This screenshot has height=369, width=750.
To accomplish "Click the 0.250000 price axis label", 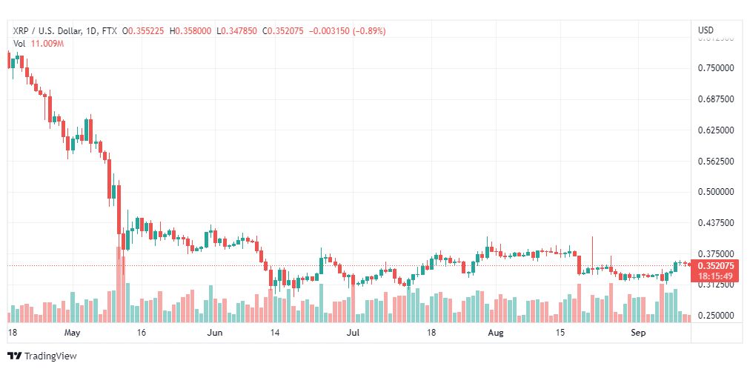I will point(716,316).
